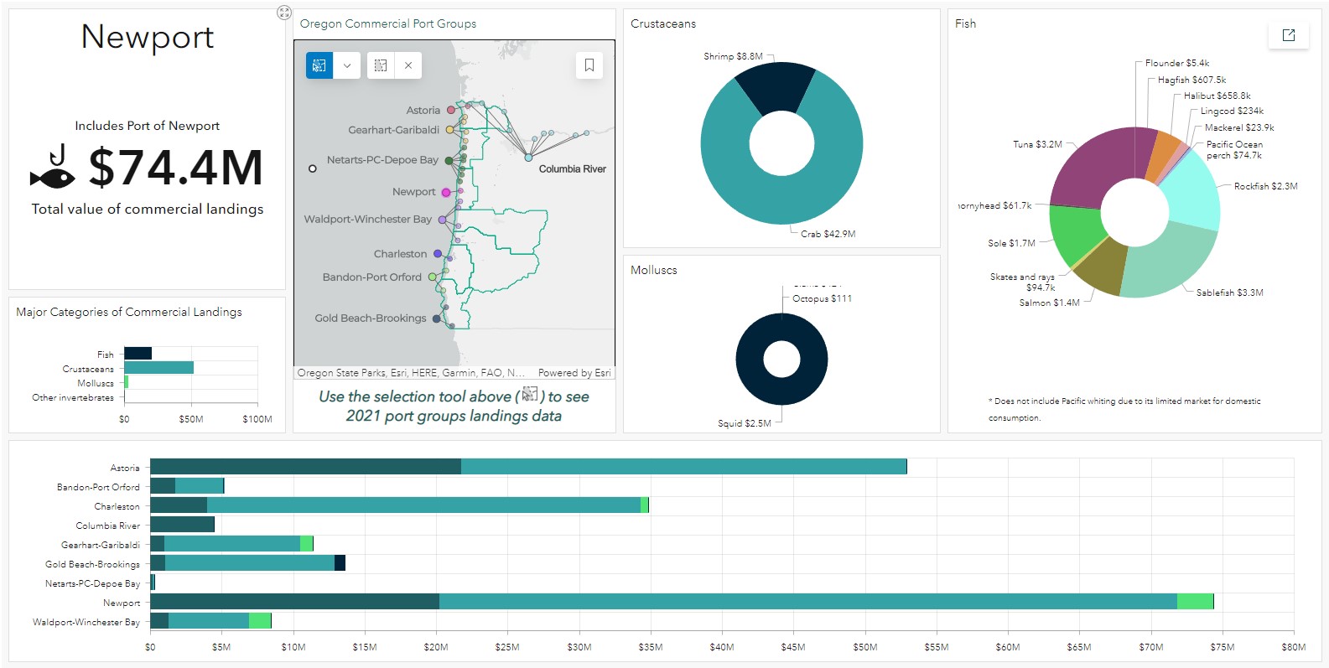Pick the Charleston port marker
The width and height of the screenshot is (1329, 668).
(x=438, y=253)
